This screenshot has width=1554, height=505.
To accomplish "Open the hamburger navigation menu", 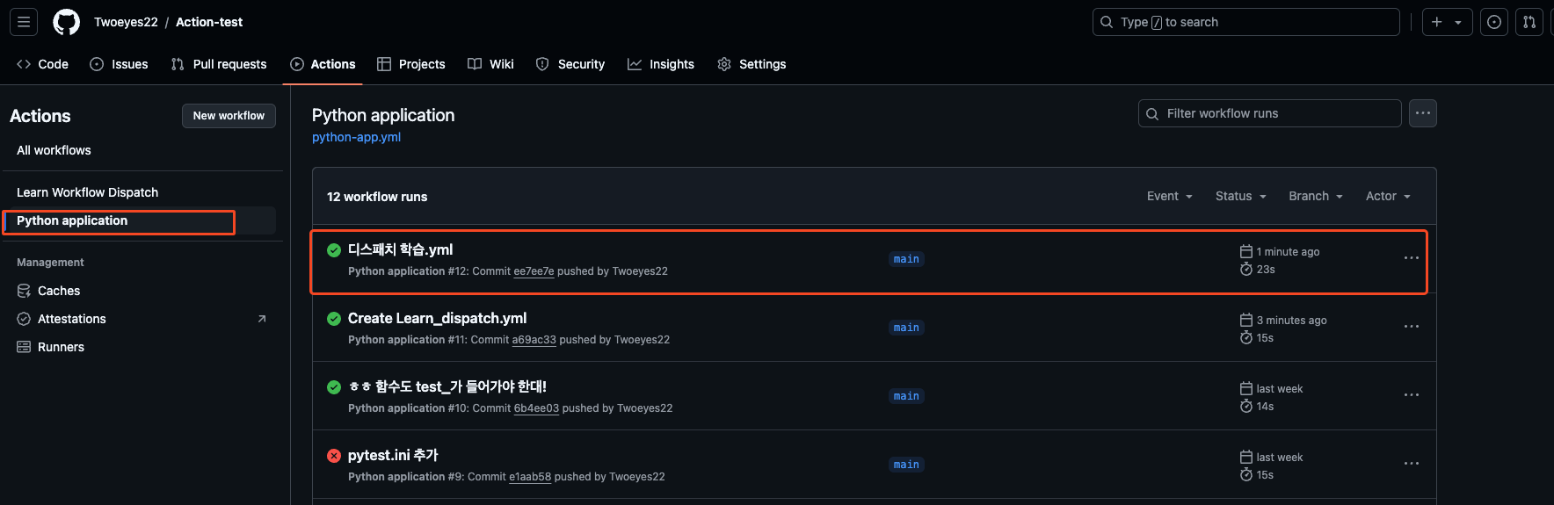I will tap(24, 22).
